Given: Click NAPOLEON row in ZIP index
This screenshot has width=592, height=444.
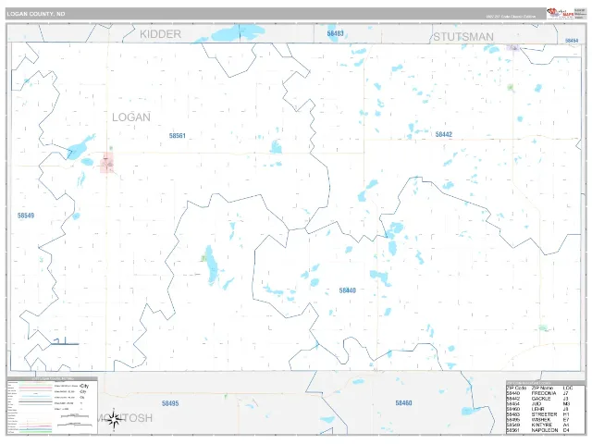Looking at the screenshot, I should tap(538, 430).
